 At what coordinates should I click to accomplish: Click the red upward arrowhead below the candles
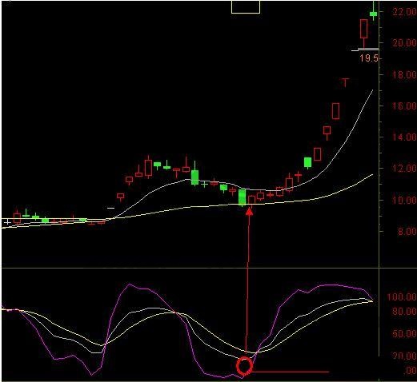coord(249,212)
